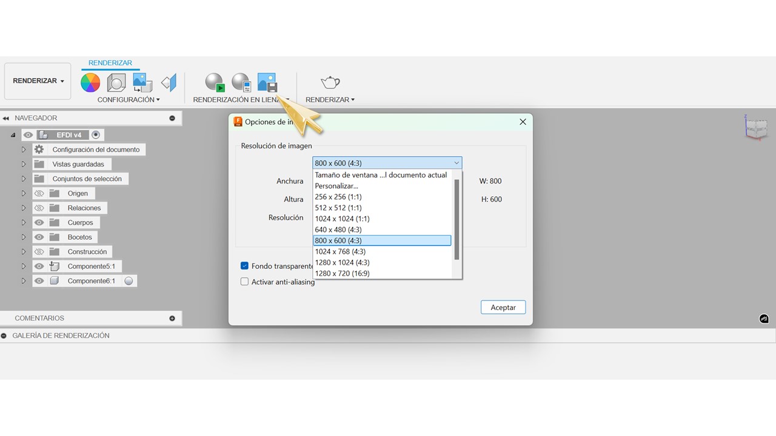
Task: Choose the Personalizar... resolution option
Action: coord(336,186)
